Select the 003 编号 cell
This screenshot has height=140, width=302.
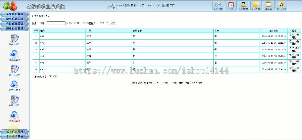[x=63, y=56]
